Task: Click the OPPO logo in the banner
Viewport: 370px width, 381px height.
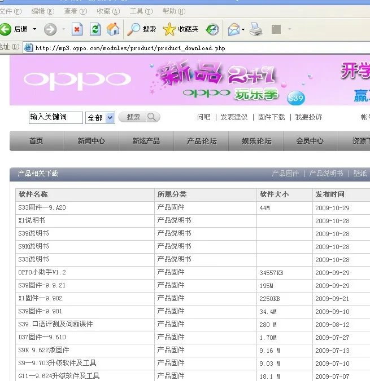Action: (77, 80)
